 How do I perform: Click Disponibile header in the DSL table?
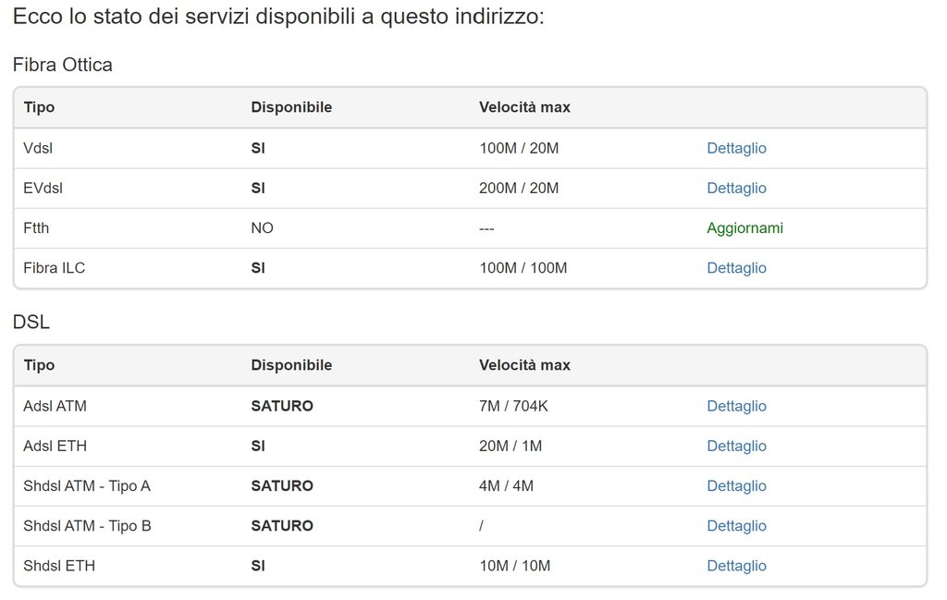[291, 365]
